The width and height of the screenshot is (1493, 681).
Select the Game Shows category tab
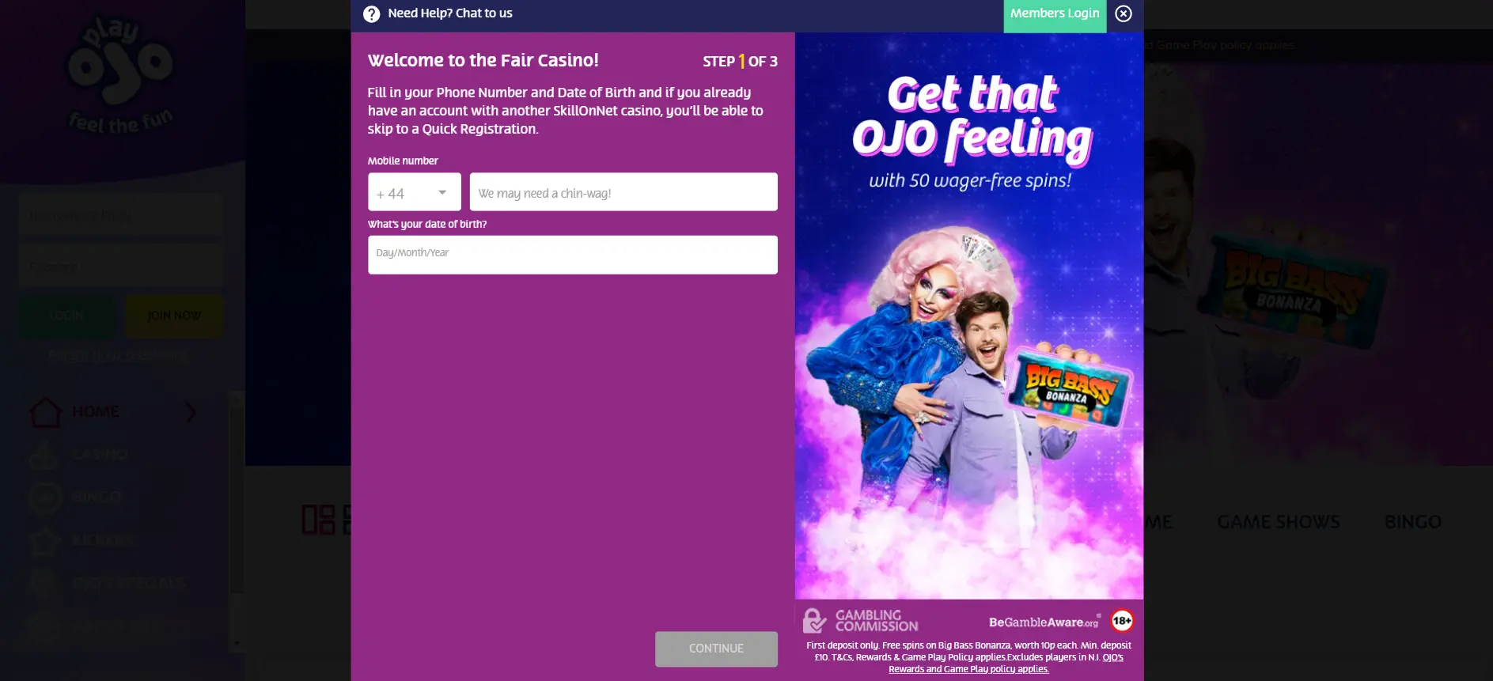pyautogui.click(x=1279, y=522)
